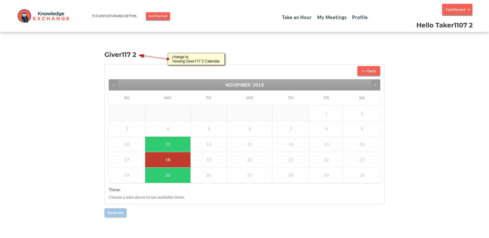Click the FR weekday header
Image resolution: width=489 pixels, height=238 pixels.
click(x=326, y=98)
